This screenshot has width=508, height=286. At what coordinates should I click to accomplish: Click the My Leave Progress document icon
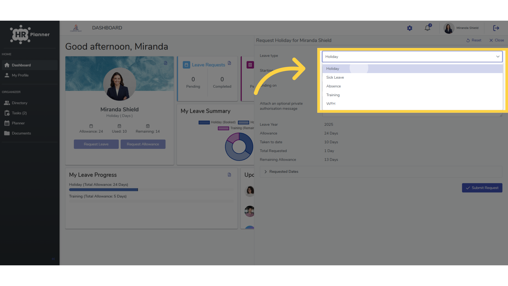tap(229, 175)
